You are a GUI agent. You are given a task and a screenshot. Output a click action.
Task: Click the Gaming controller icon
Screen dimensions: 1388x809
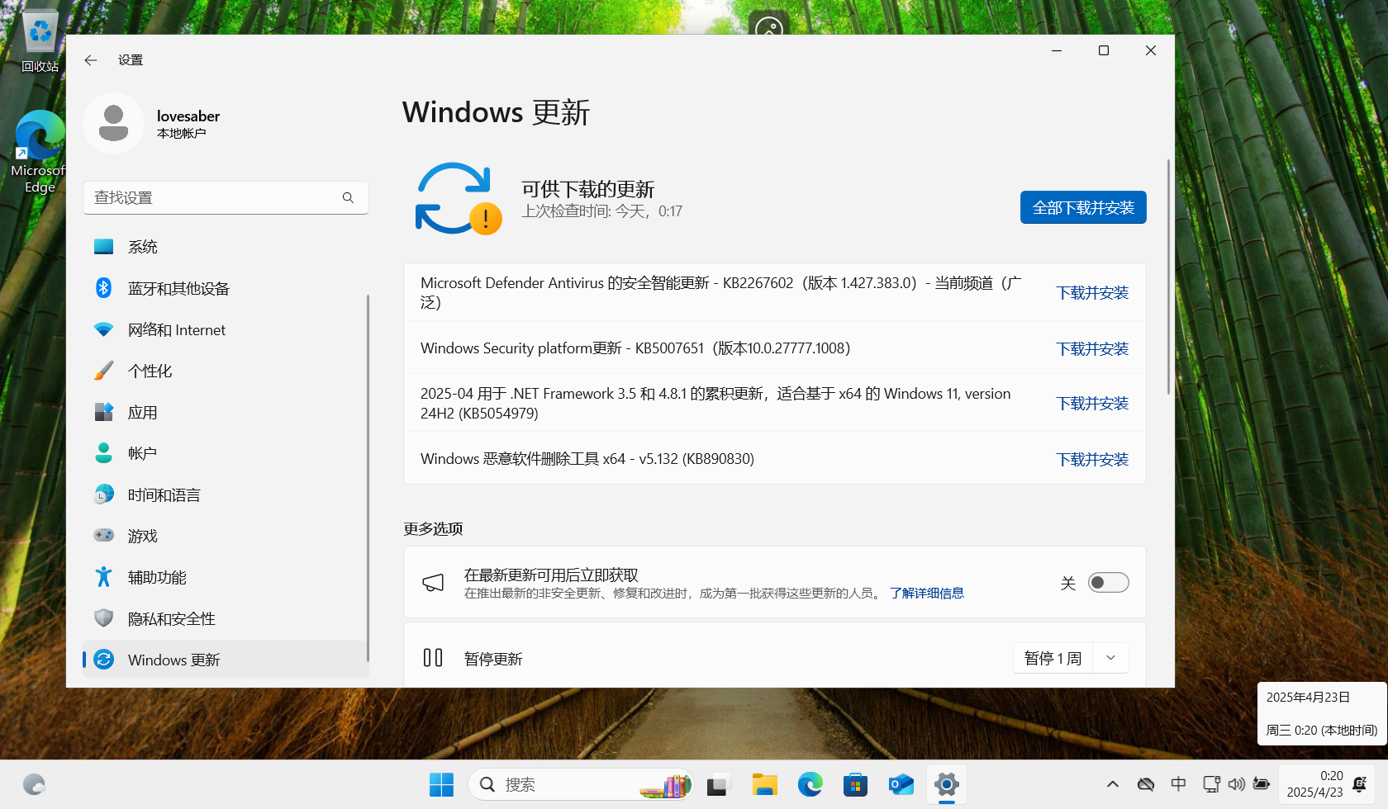(x=103, y=536)
